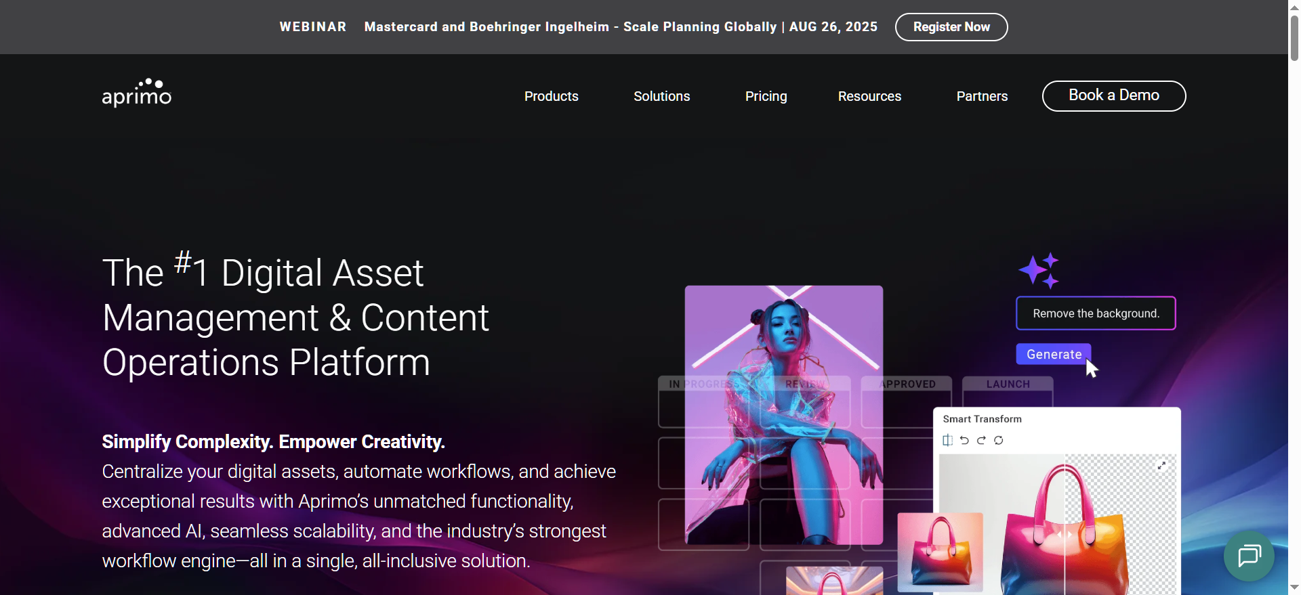Click the WEBINAR label in top banner

coord(313,26)
